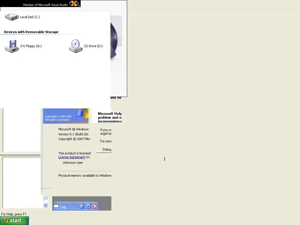Viewport: 300px width, 225px height.
Task: Click the Visual Studio infinity logo
Action: pos(74,4)
